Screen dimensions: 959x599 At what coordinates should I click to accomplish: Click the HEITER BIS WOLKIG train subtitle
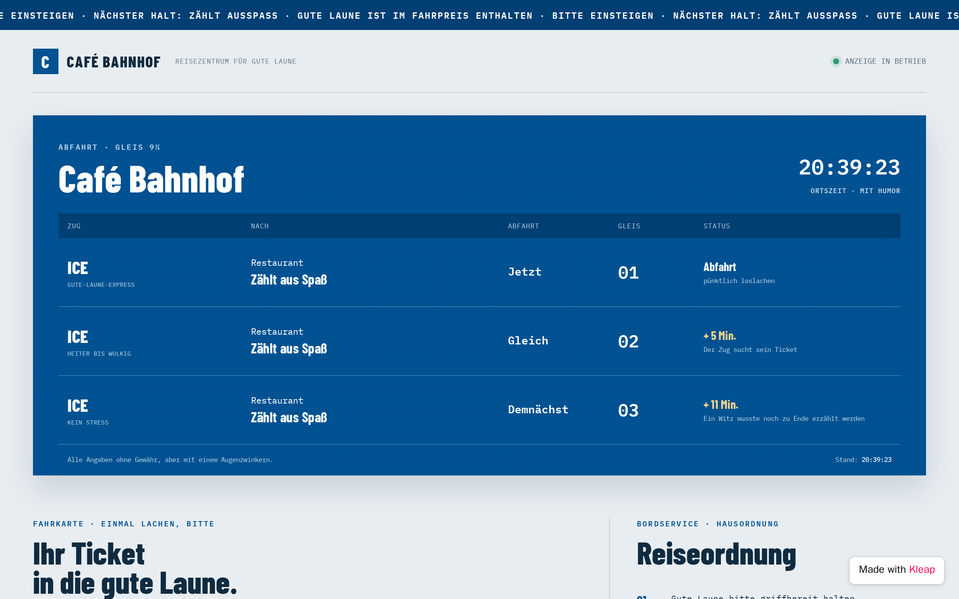pos(99,354)
